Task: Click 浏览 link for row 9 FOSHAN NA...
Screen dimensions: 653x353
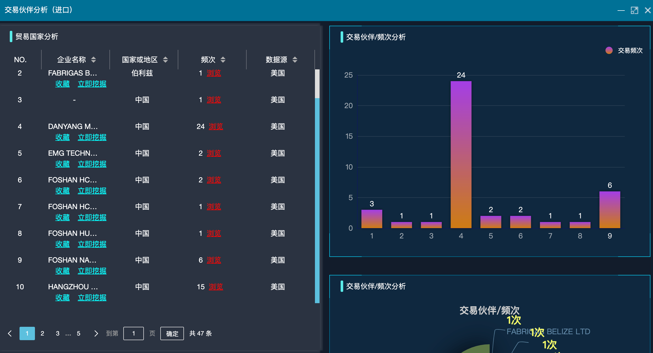Action: (x=214, y=260)
